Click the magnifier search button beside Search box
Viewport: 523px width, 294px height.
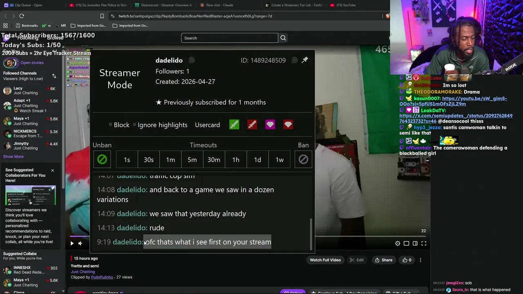283,38
